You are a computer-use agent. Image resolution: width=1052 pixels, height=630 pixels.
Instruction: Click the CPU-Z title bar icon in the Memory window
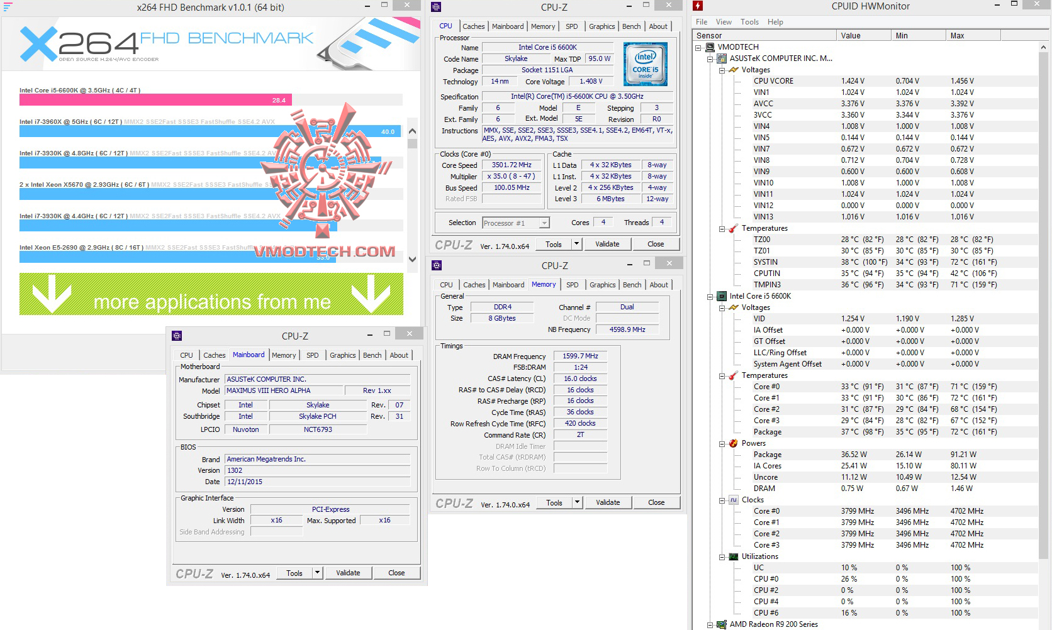coord(437,265)
